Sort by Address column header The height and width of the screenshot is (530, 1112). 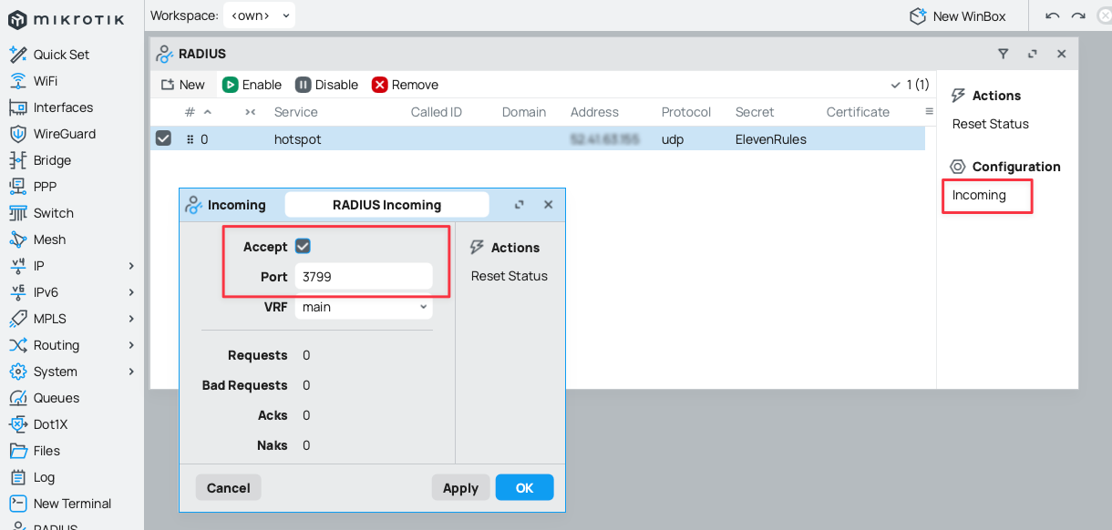pos(594,112)
